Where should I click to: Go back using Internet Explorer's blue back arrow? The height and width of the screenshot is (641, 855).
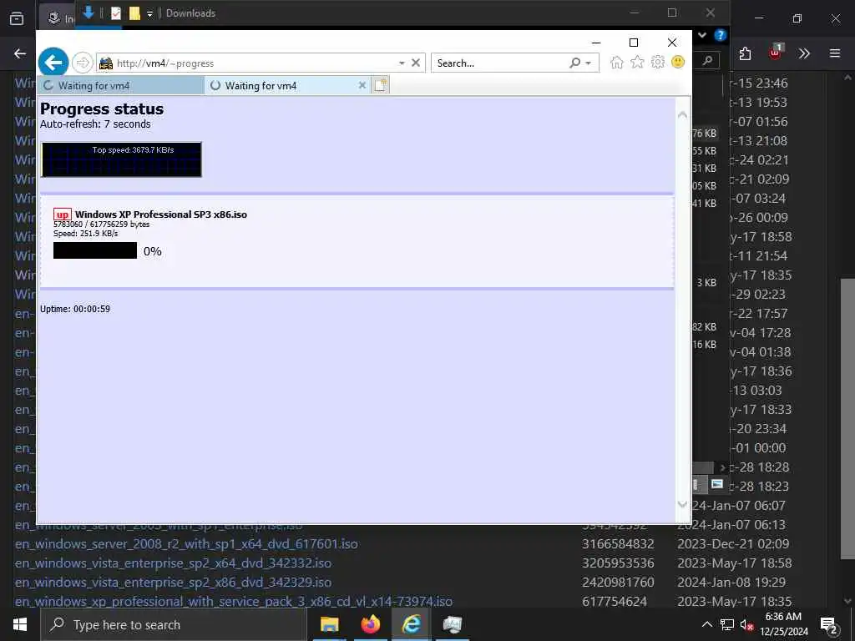53,63
